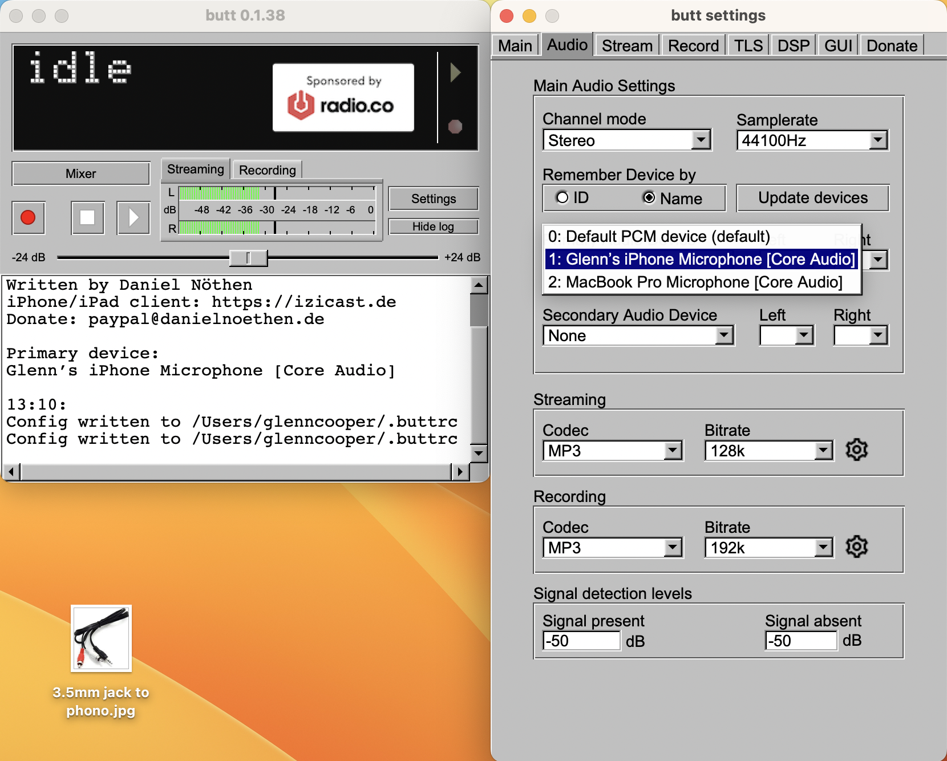Close the butt settings window

tap(507, 15)
